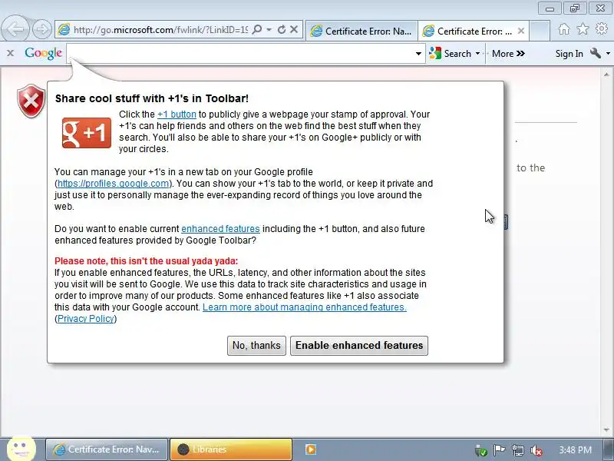Open the Tools gear icon
The width and height of the screenshot is (614, 461).
point(602,28)
